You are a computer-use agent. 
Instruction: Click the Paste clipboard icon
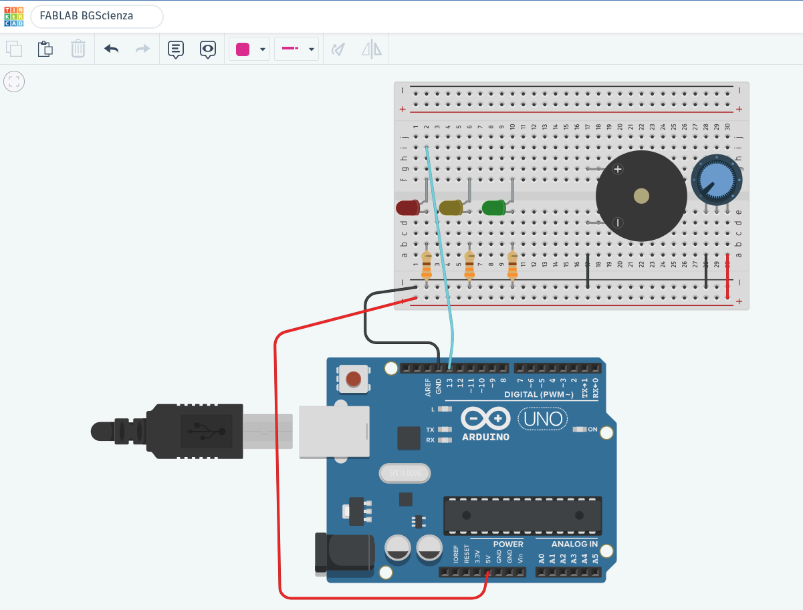click(45, 49)
